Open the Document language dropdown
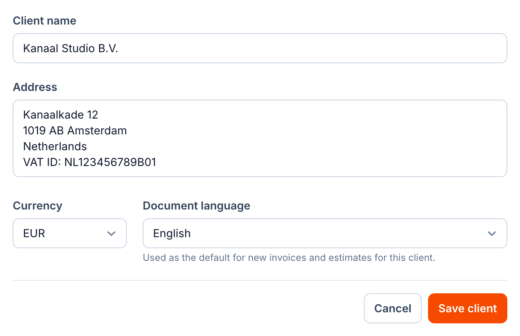This screenshot has height=336, width=520. pyautogui.click(x=325, y=233)
